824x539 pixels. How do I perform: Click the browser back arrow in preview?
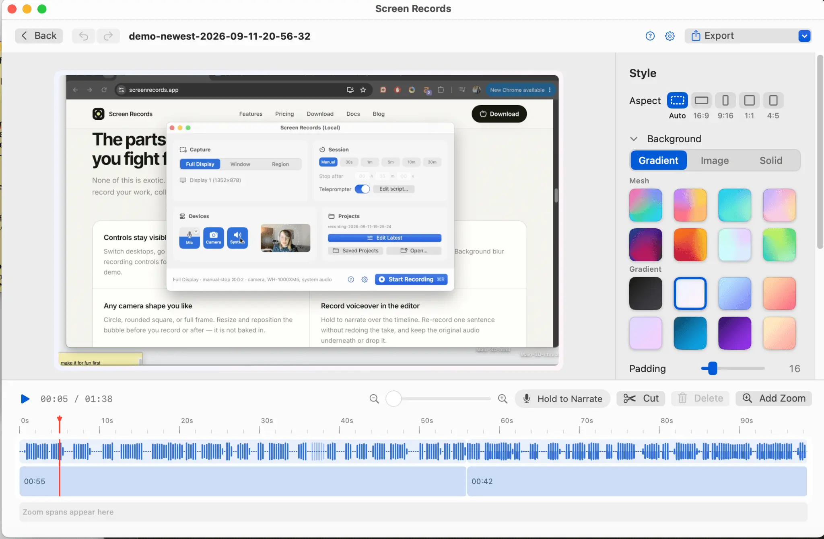coord(75,90)
